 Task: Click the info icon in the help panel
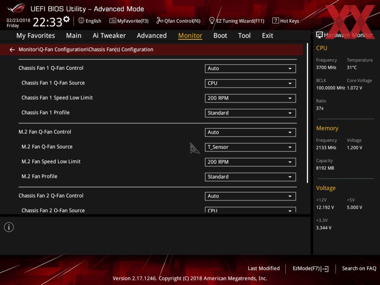pyautogui.click(x=9, y=227)
